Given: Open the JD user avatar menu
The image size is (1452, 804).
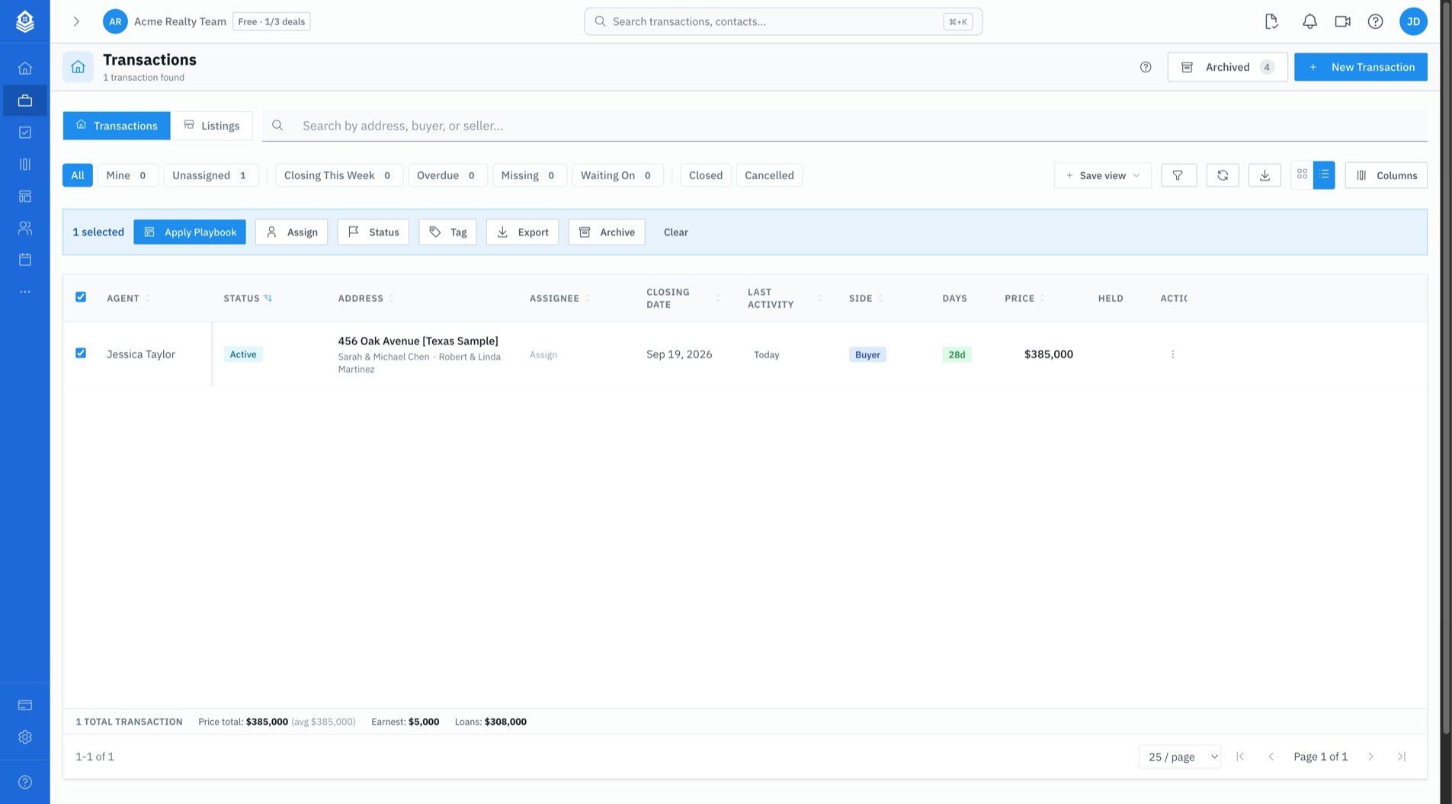Looking at the screenshot, I should point(1413,21).
